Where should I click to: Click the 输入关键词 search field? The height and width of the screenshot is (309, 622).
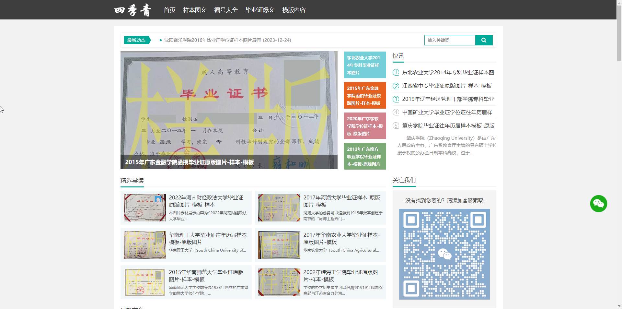click(x=450, y=40)
